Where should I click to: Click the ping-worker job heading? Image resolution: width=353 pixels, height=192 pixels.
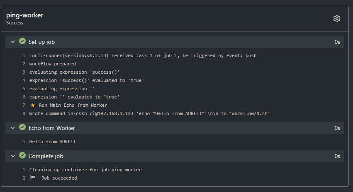[24, 15]
